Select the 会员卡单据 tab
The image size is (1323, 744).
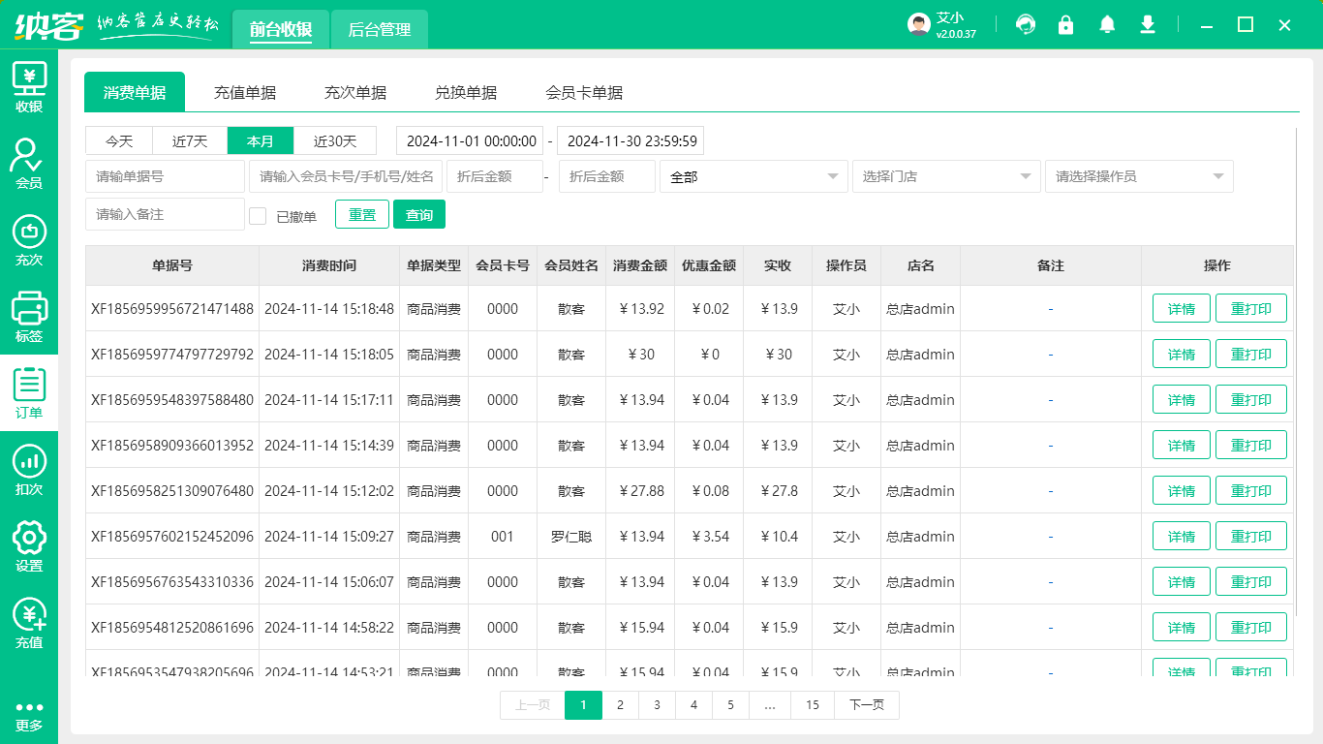click(584, 92)
